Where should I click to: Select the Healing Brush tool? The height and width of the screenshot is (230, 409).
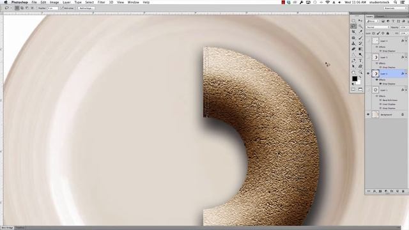353,38
